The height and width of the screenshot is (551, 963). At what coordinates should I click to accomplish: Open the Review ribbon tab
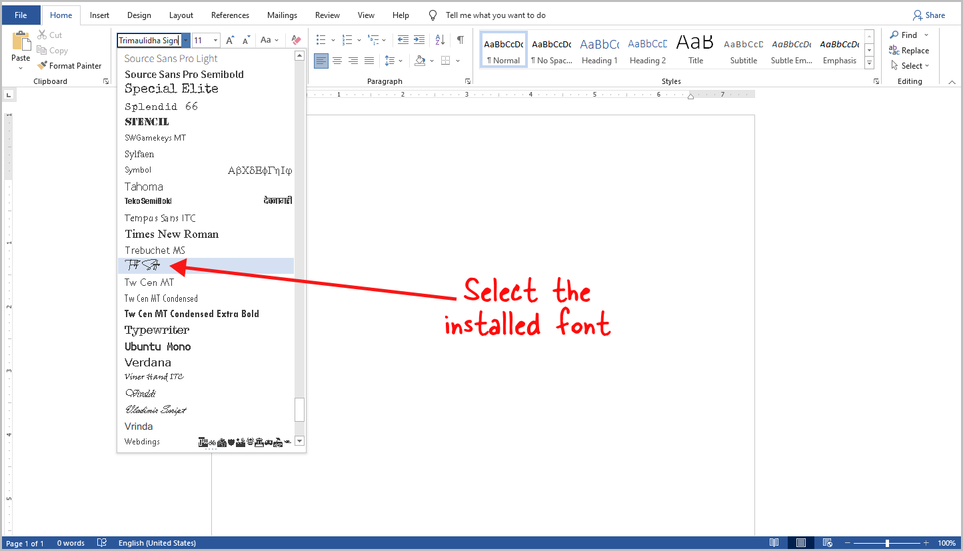coord(327,15)
